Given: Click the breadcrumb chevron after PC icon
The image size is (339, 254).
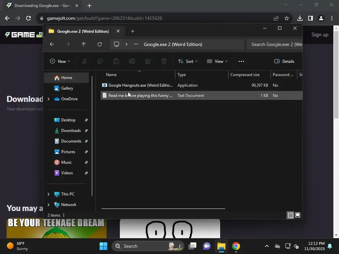Looking at the screenshot, I should click(126, 44).
